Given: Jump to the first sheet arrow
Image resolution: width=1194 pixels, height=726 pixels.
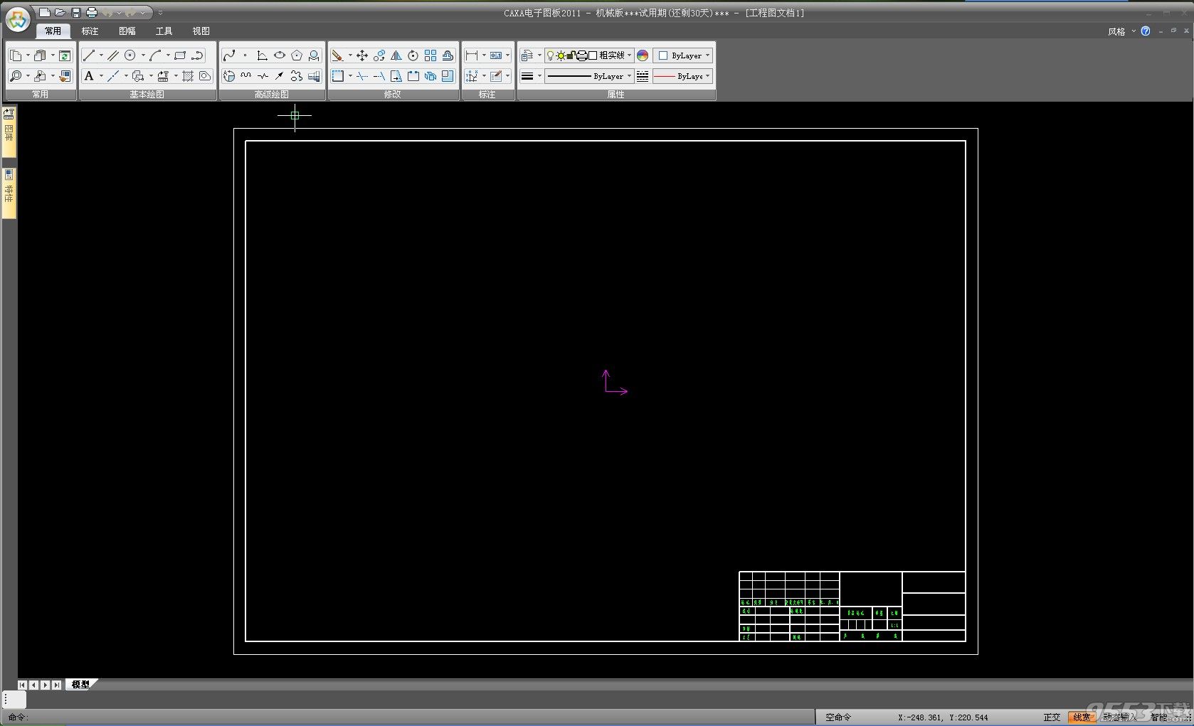Looking at the screenshot, I should (x=23, y=685).
